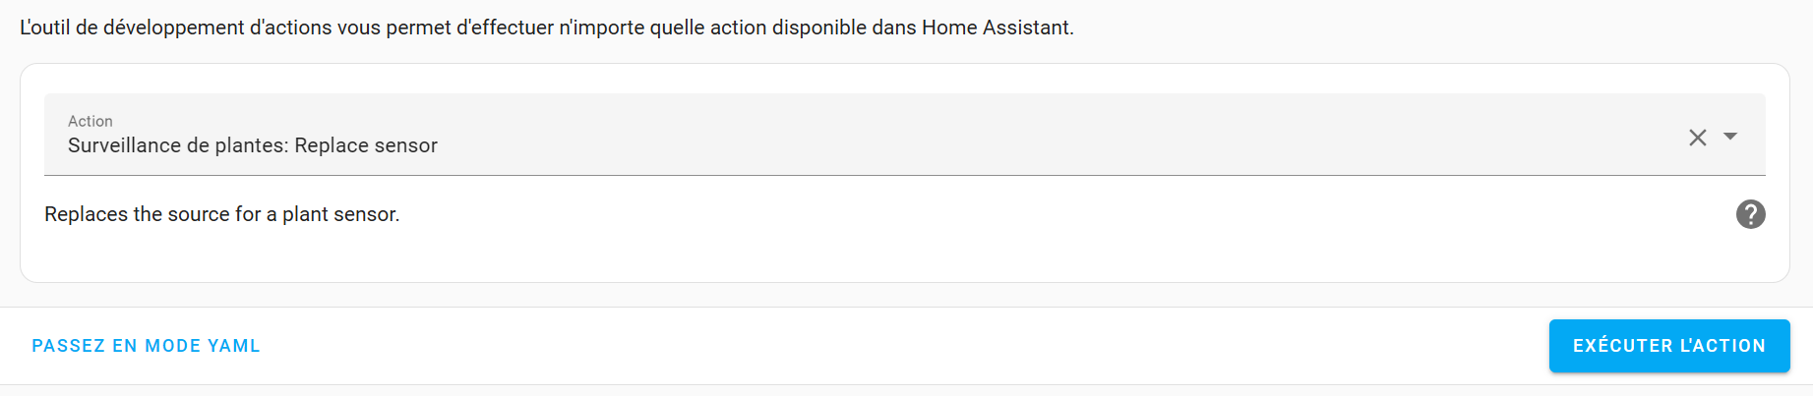The height and width of the screenshot is (396, 1813).
Task: Remove 'Replace sensor' selection via cross icon
Action: pos(1698,138)
